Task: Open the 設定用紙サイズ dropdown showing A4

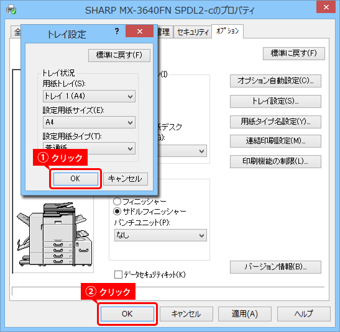Action: pos(89,122)
